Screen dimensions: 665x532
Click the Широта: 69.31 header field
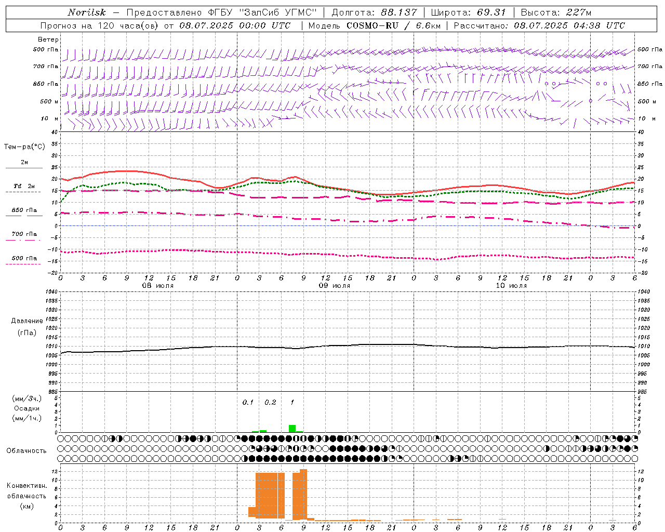(469, 12)
